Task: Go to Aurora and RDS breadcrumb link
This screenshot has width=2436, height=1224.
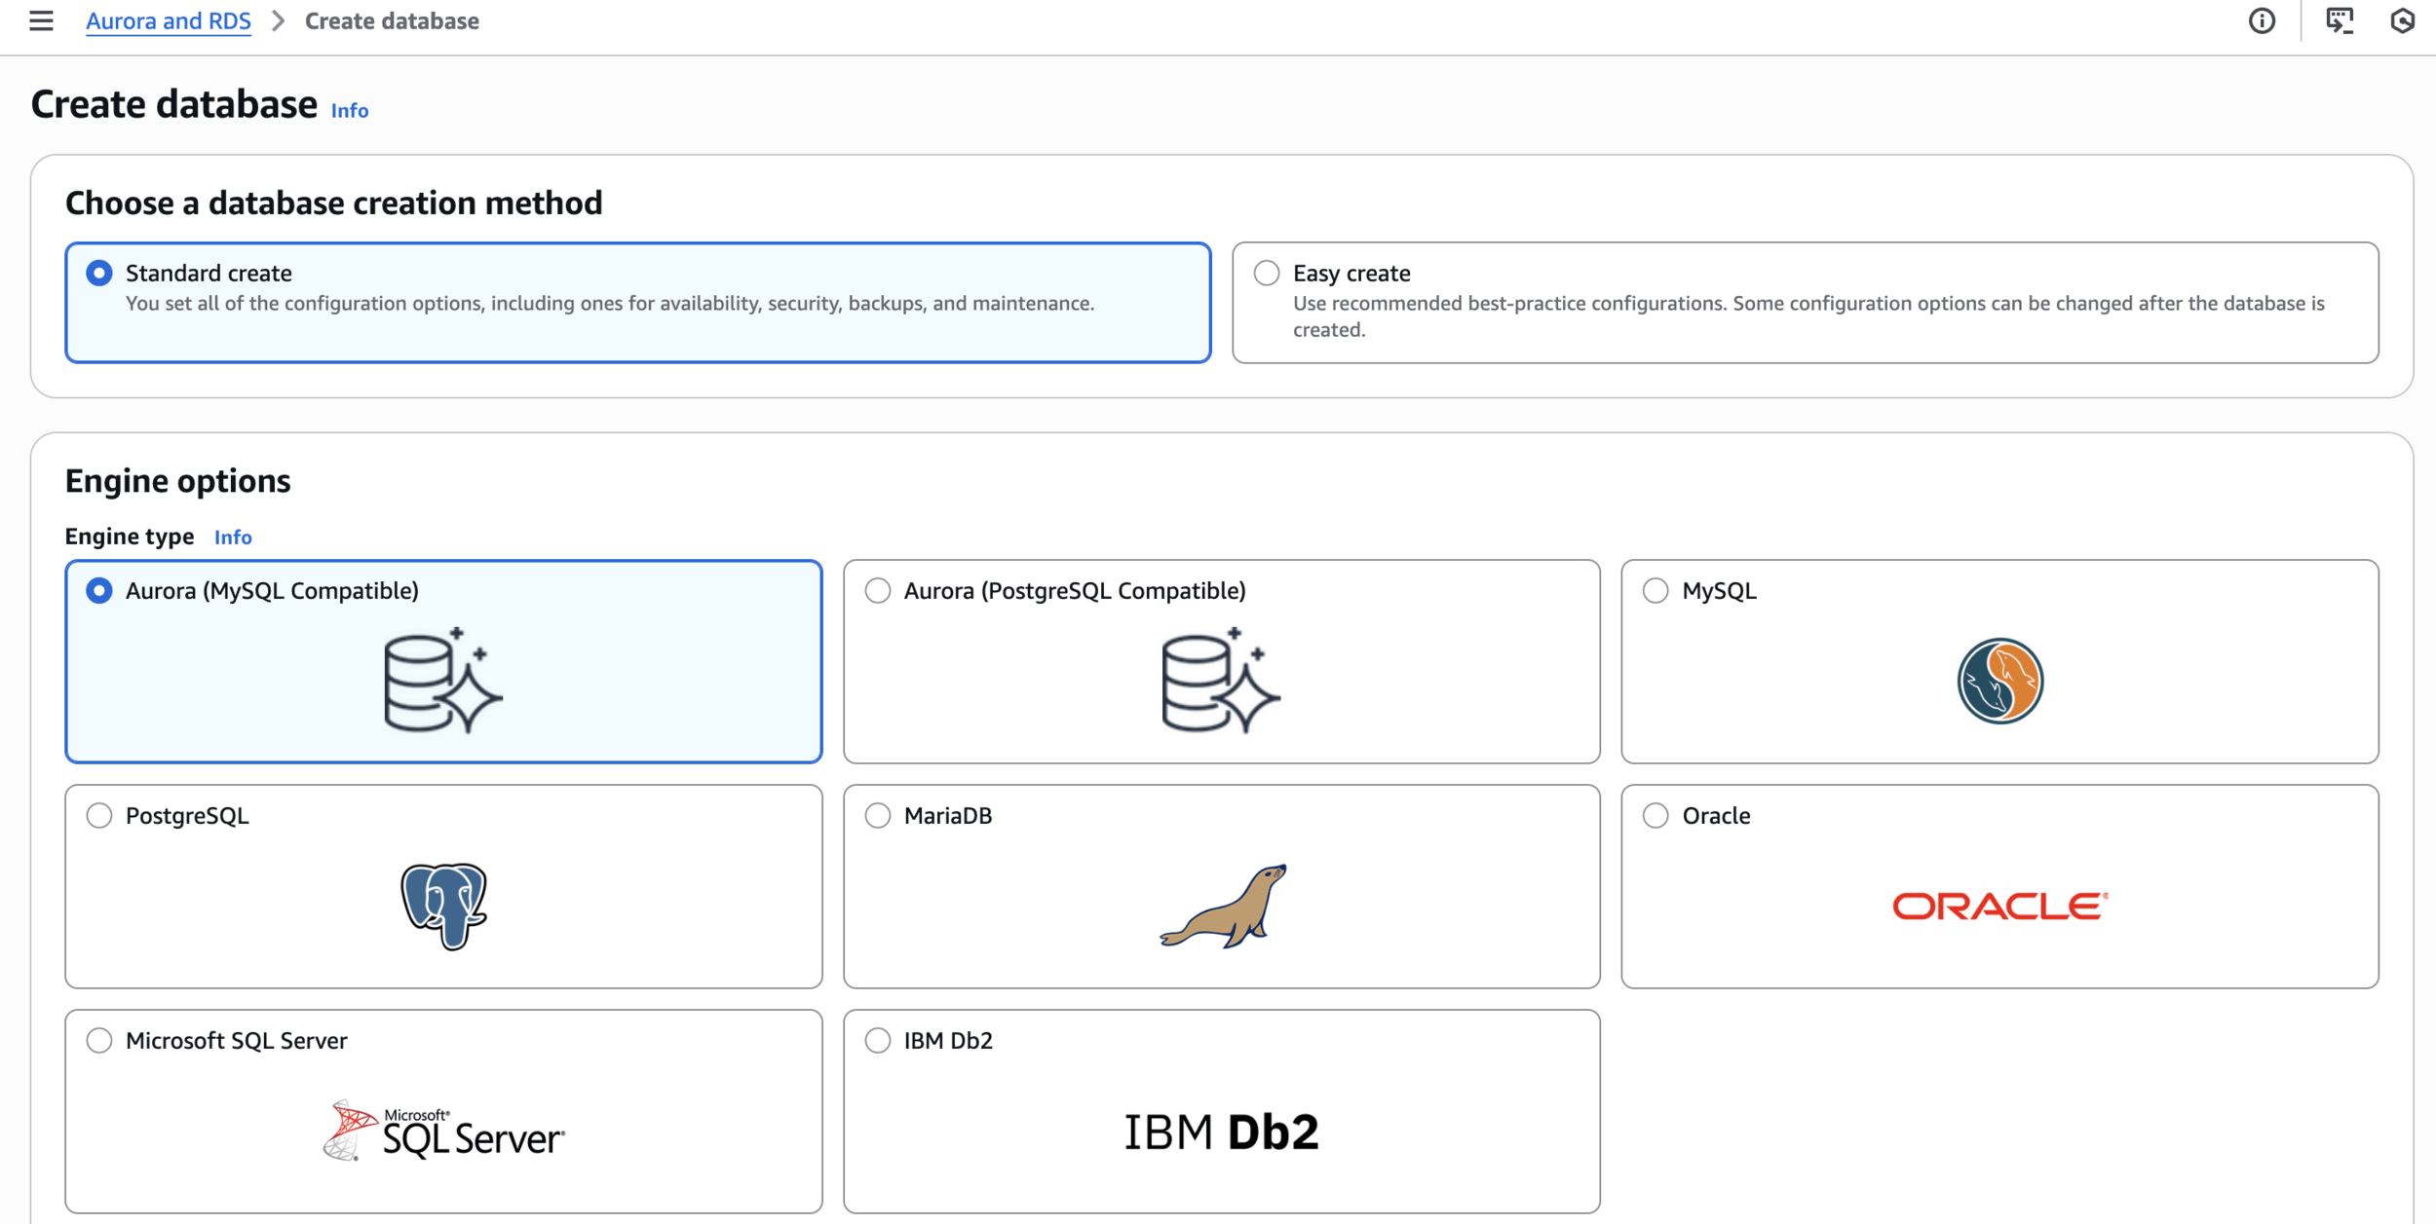Action: point(168,20)
